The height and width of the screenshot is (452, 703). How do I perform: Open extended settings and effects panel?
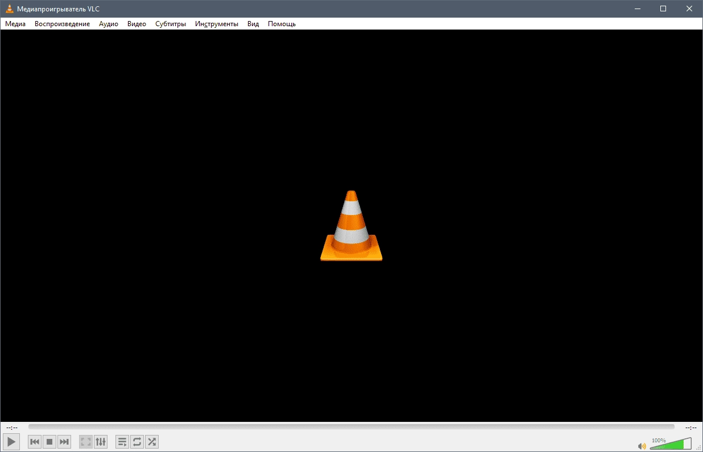[101, 442]
